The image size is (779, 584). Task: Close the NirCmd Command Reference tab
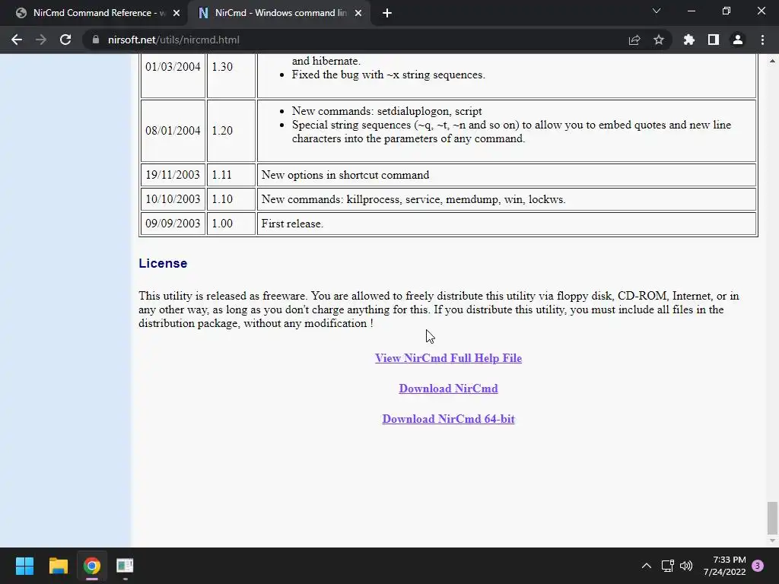[x=176, y=13]
